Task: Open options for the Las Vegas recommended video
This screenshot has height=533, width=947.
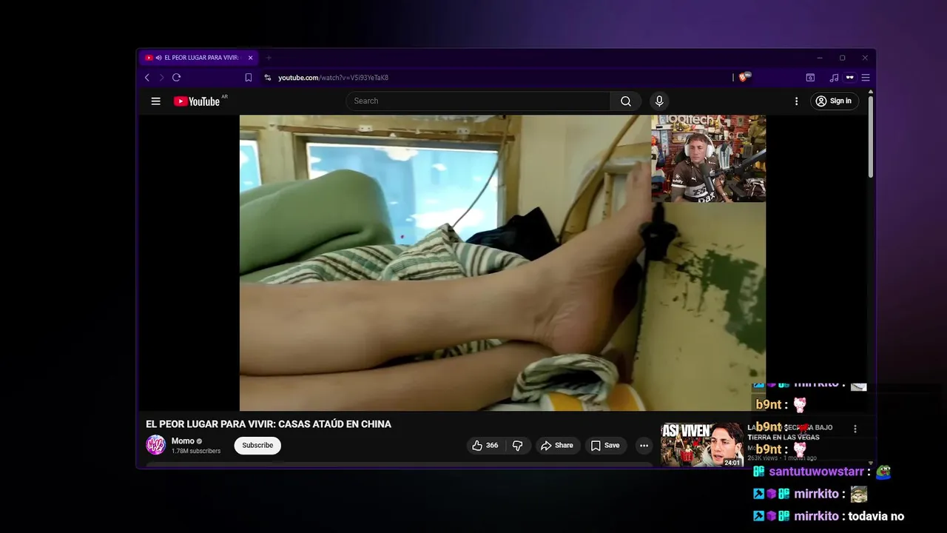Action: coord(855,429)
